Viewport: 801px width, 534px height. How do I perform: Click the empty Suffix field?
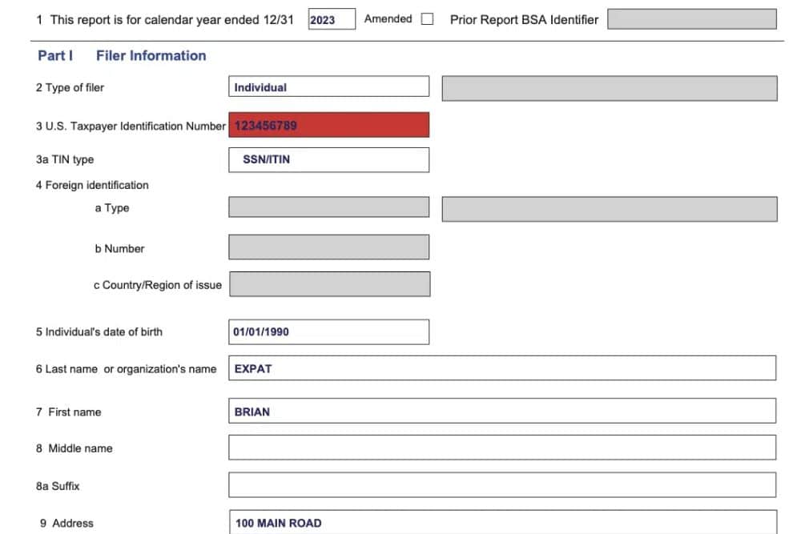click(501, 485)
